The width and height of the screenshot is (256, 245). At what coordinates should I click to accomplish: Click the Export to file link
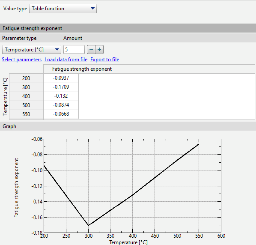[x=104, y=60]
